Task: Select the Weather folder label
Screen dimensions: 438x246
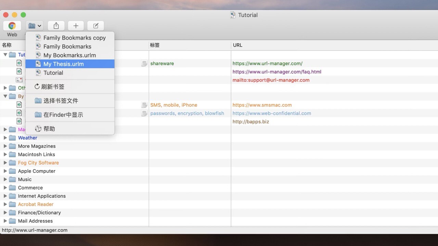Action: tap(27, 138)
